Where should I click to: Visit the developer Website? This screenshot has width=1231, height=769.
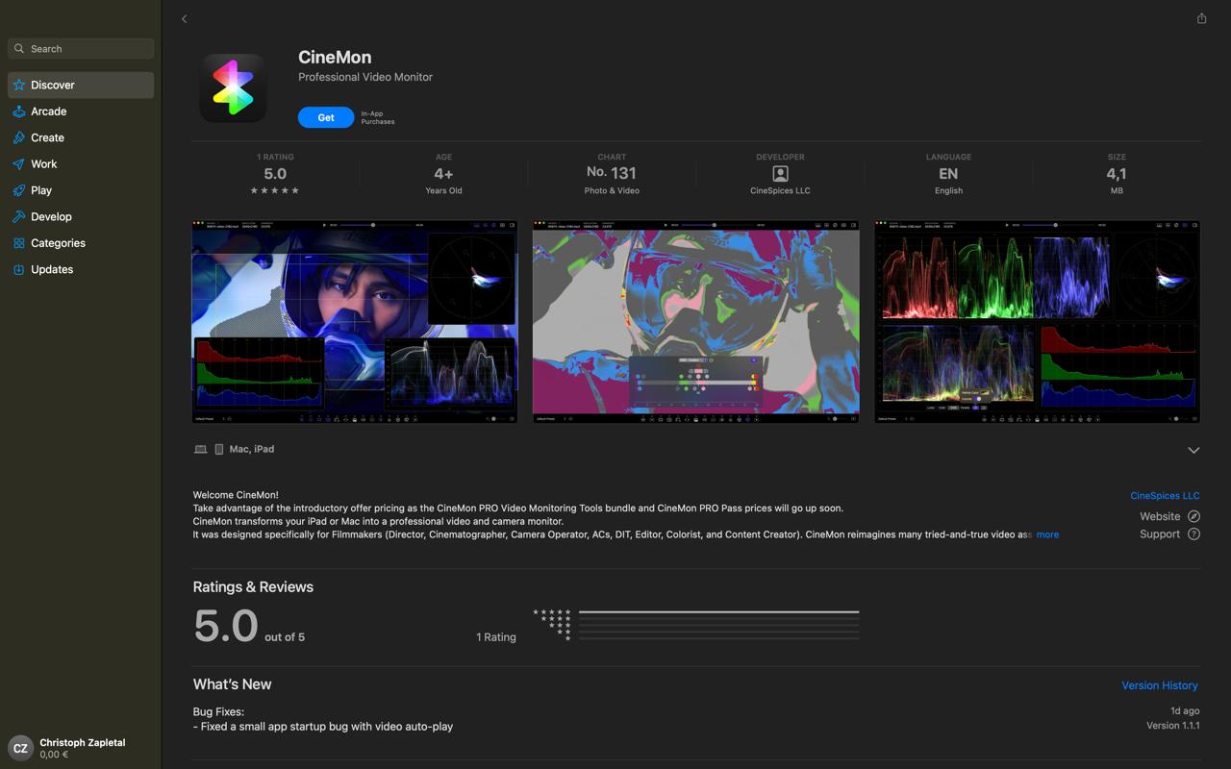(1159, 516)
